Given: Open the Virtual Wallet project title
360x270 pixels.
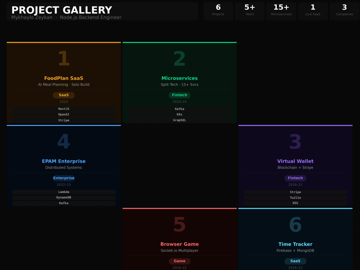Looking at the screenshot, I should click(295, 161).
